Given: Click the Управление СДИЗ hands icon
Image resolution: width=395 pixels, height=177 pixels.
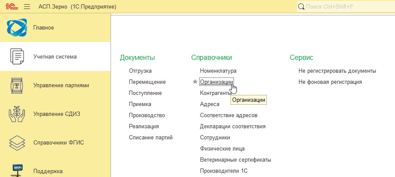Looking at the screenshot, I should tap(17, 114).
